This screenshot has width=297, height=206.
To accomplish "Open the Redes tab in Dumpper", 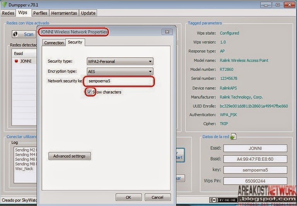I will (8, 13).
